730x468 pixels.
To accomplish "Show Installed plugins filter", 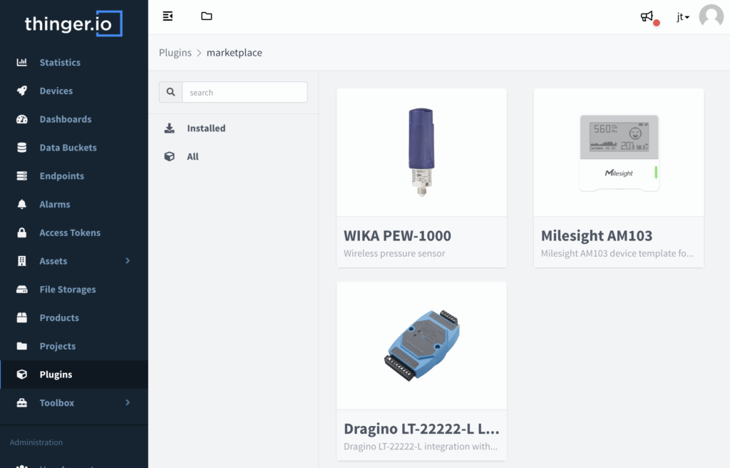I will [206, 128].
